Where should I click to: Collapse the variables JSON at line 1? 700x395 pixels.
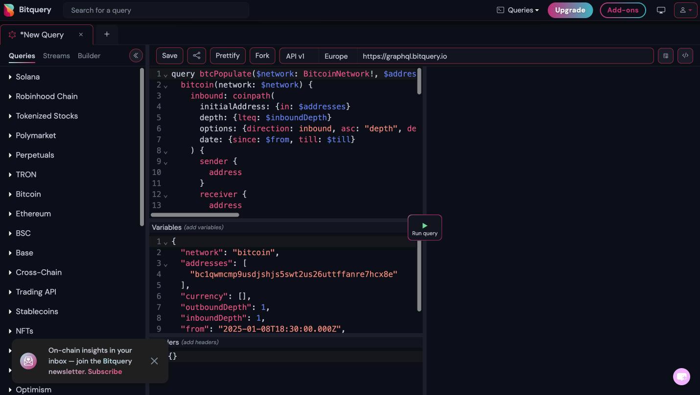(165, 242)
